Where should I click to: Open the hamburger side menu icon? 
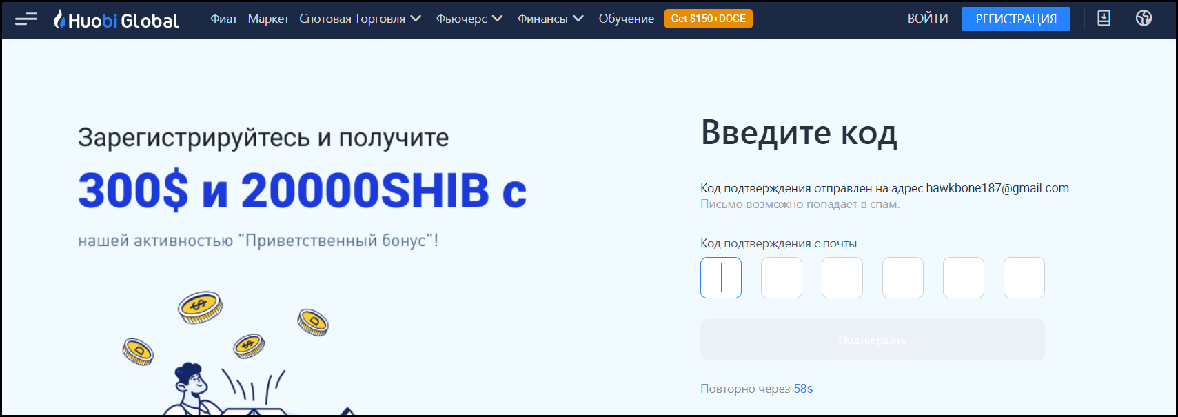coord(26,19)
